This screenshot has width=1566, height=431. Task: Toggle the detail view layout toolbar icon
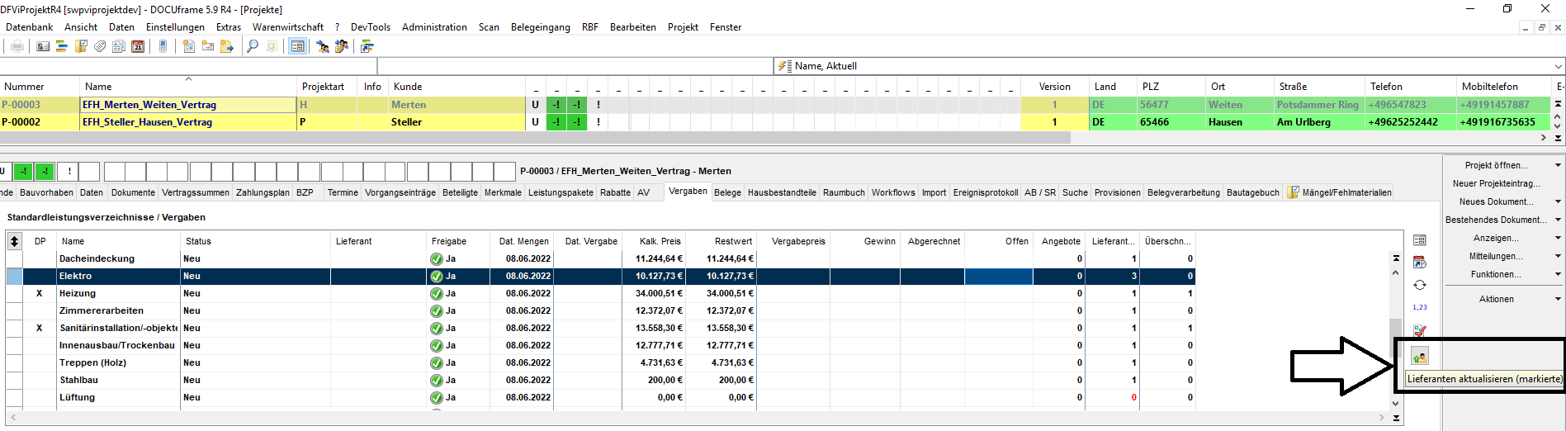click(x=297, y=46)
